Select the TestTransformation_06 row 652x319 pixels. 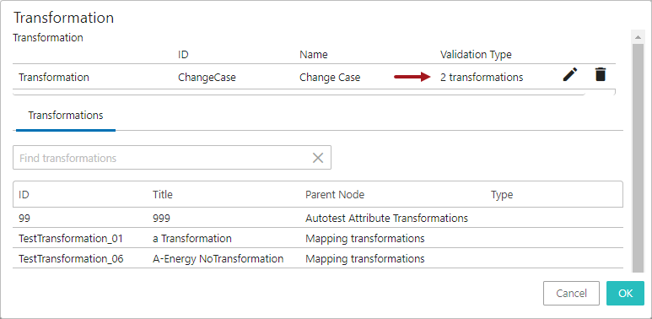coord(318,259)
